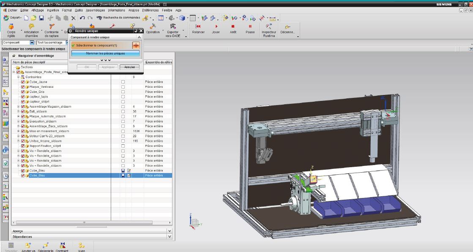Image resolution: width=473 pixels, height=252 pixels.
Task: Open the Fichier menu
Action: click(13, 10)
